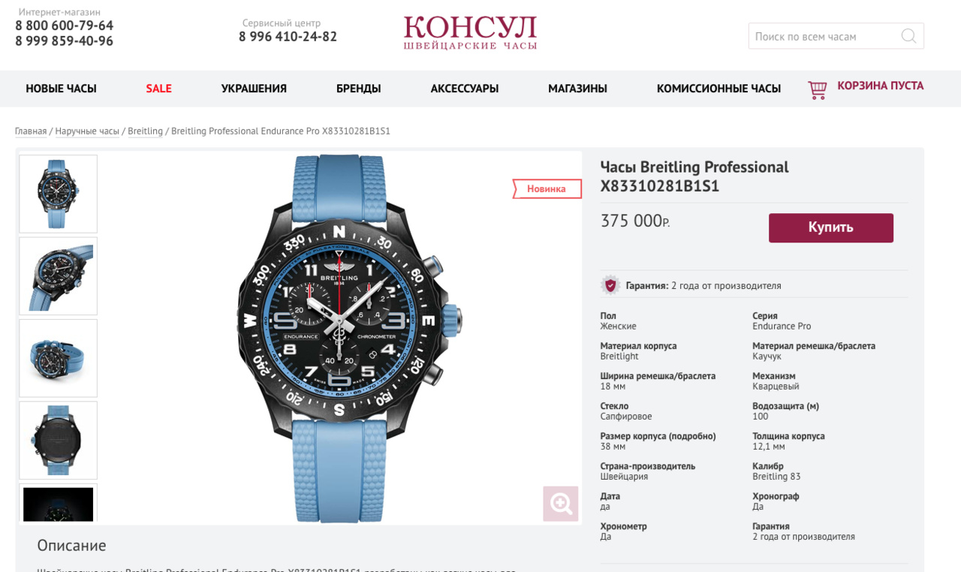This screenshot has height=572, width=961.
Task: Click the Новинка ribbon badge
Action: point(547,188)
